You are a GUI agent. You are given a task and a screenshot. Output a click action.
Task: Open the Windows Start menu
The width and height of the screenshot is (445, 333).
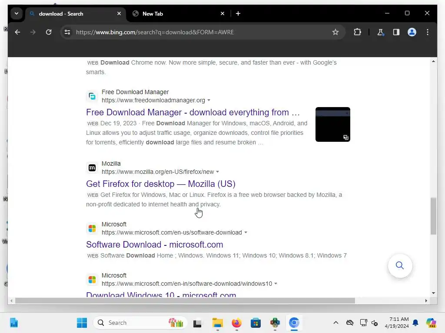[82, 323]
